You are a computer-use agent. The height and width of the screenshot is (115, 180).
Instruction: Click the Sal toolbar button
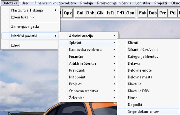tap(80, 13)
